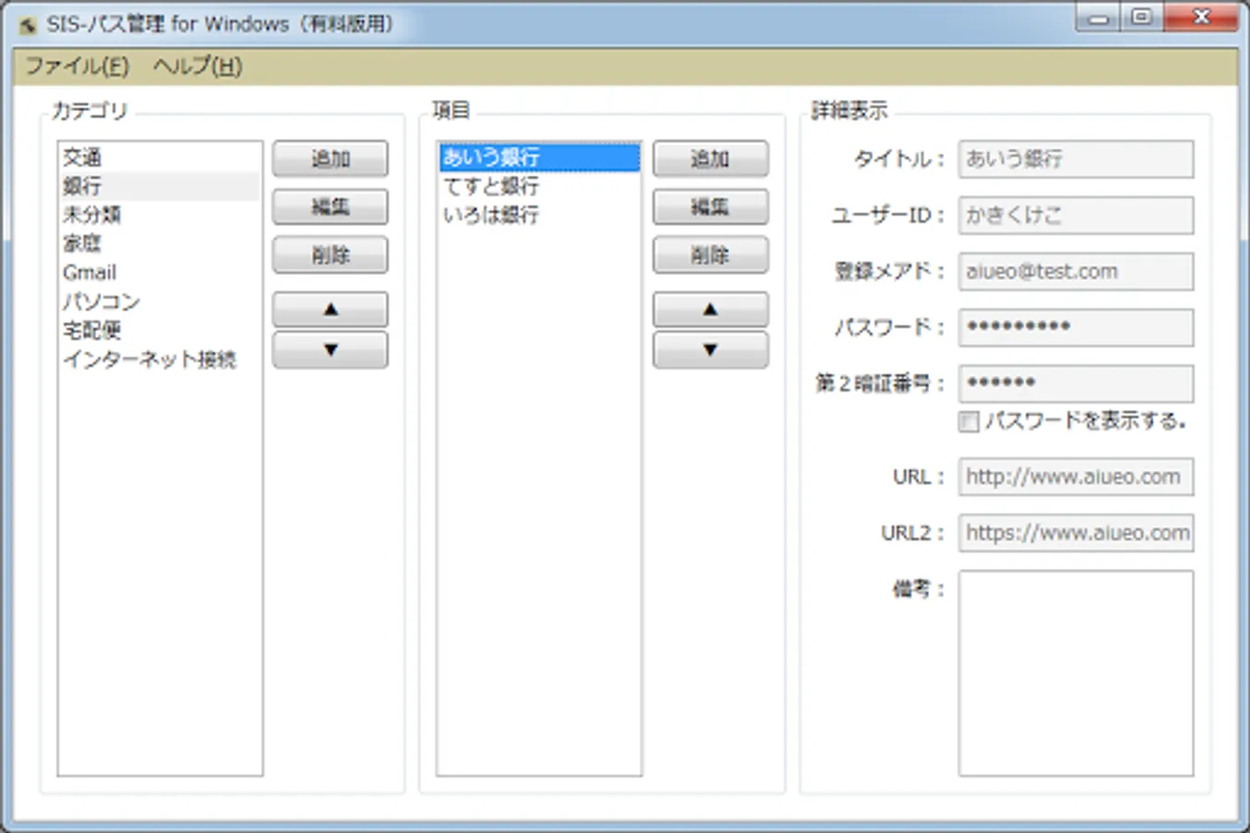Click the 備考 notes text area

pos(1076,673)
